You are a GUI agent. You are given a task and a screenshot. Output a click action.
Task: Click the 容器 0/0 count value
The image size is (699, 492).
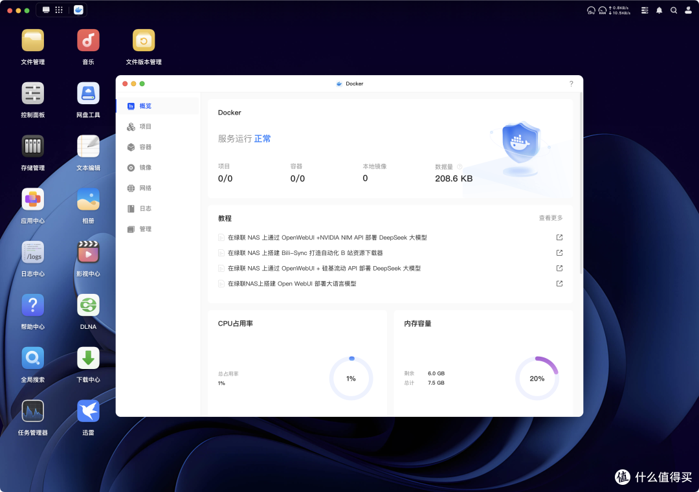(x=297, y=179)
